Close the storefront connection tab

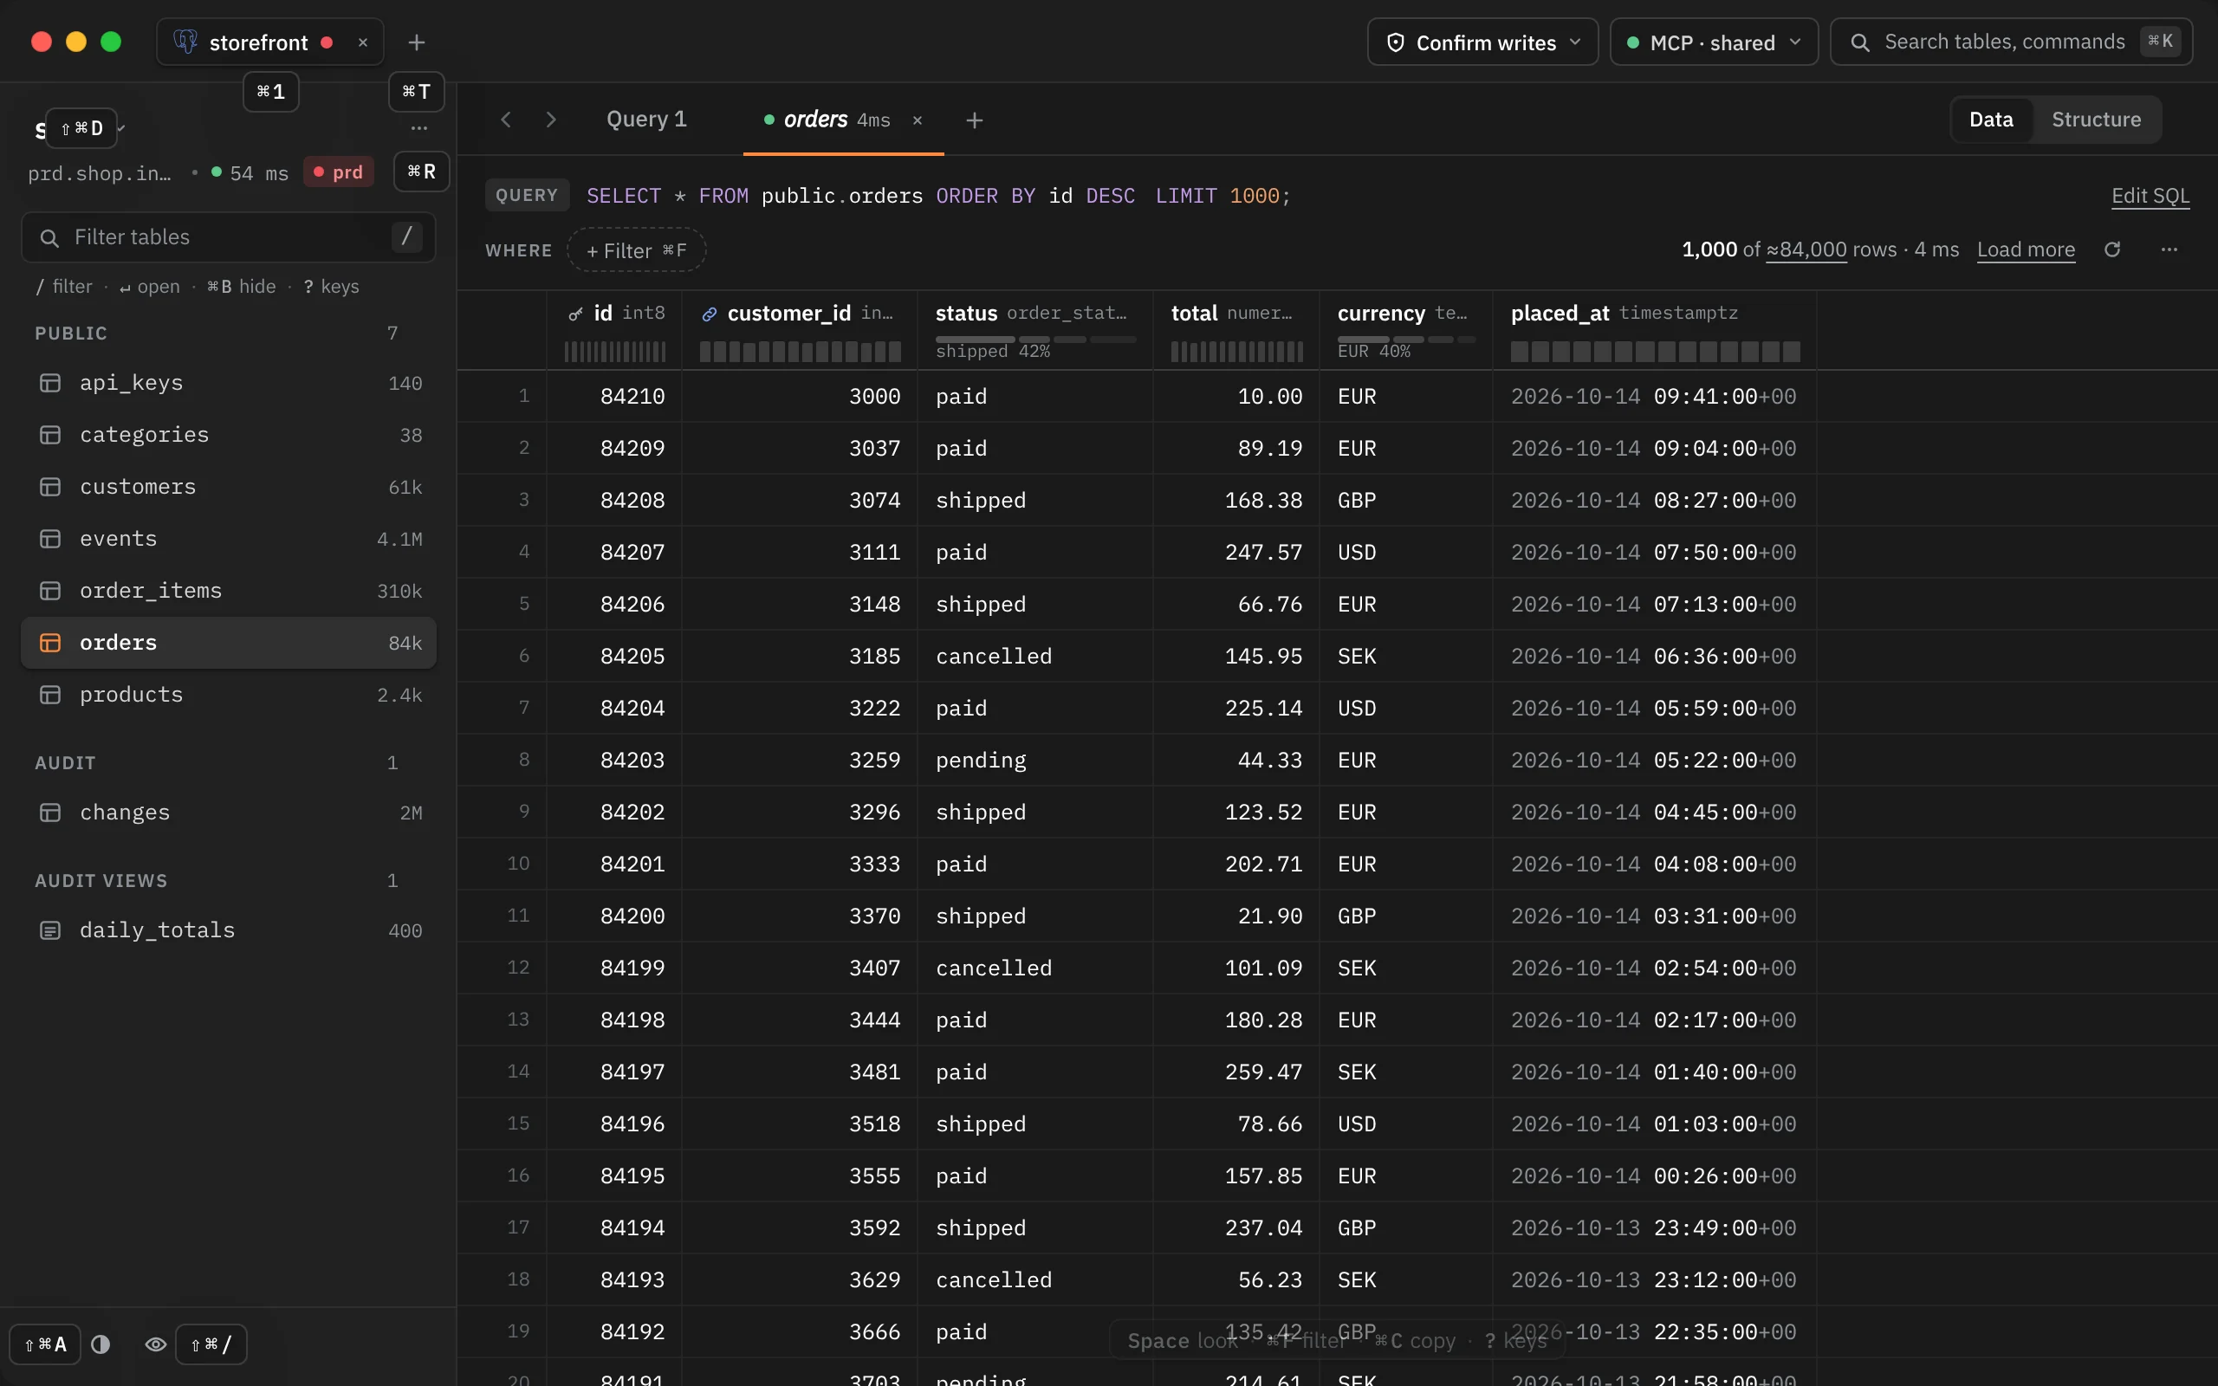(363, 42)
